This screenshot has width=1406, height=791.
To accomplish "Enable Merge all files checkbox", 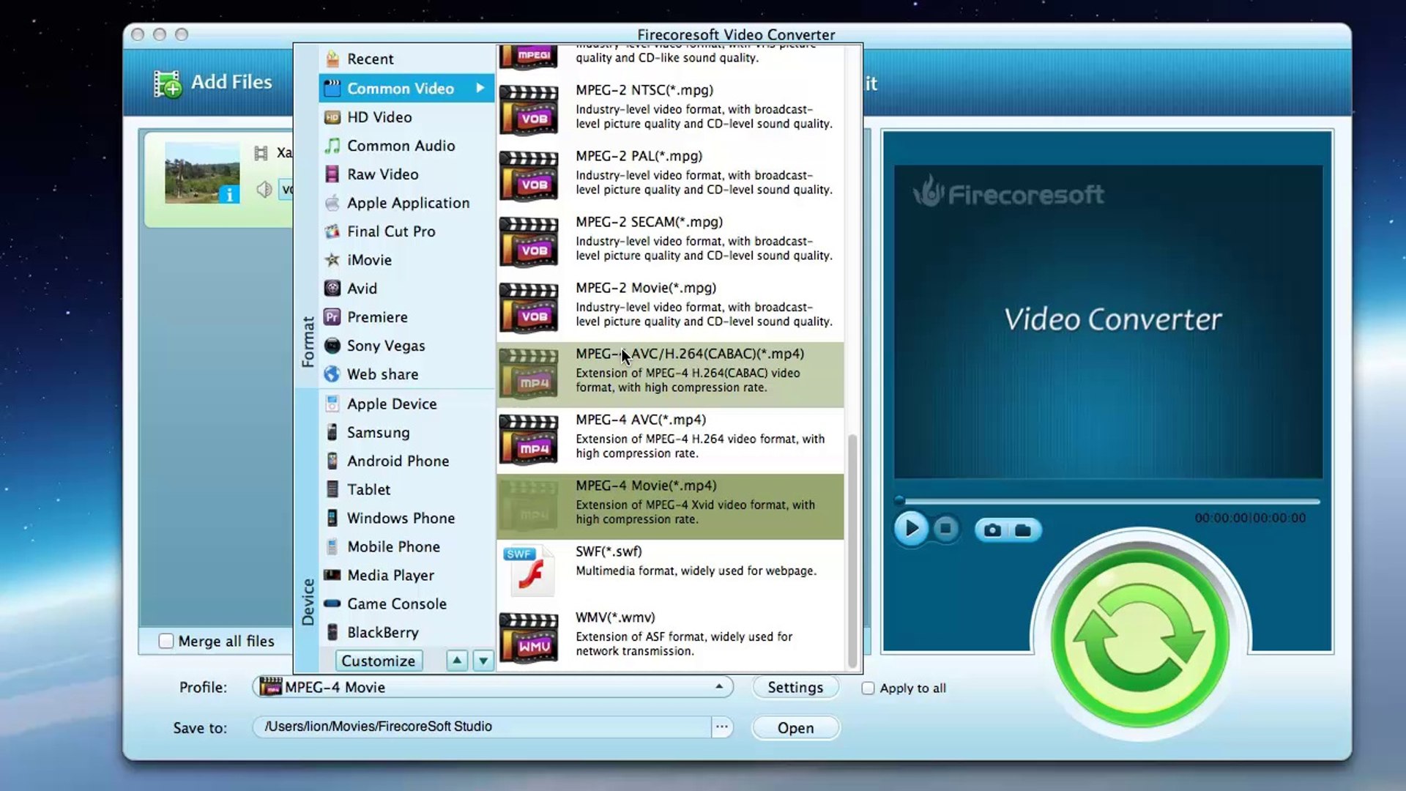I will 166,642.
